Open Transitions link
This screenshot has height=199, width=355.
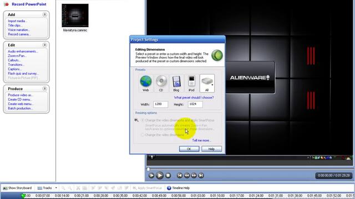coord(16,65)
